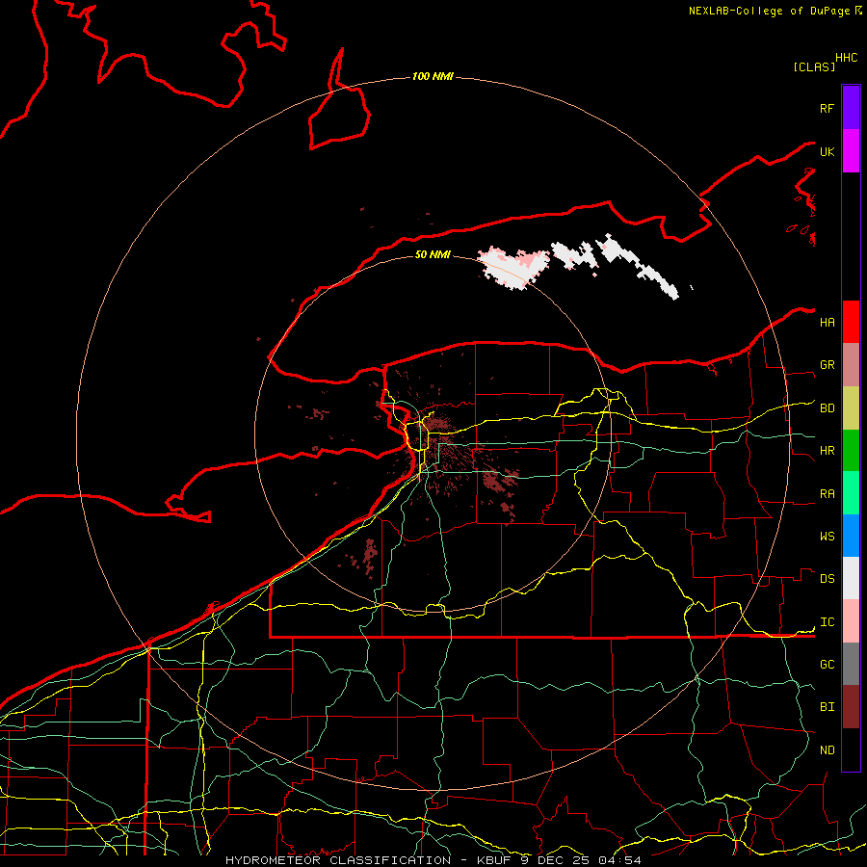Click the NEXLAB-College of DuPage text

[771, 11]
